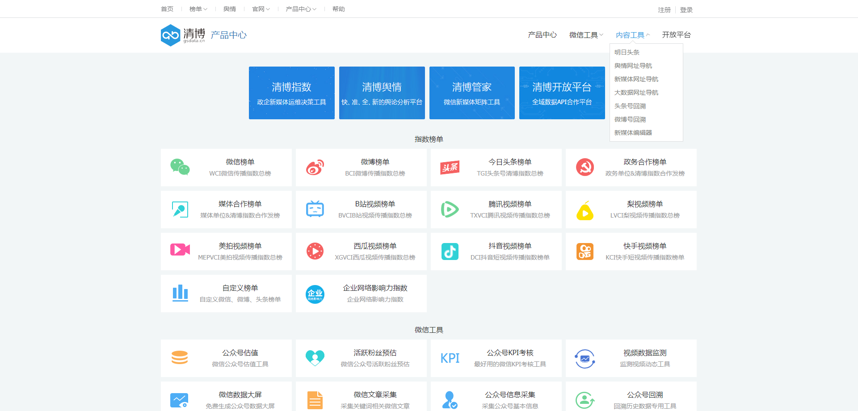Click the 自定义榜单 bar chart icon
858x411 pixels.
[180, 293]
